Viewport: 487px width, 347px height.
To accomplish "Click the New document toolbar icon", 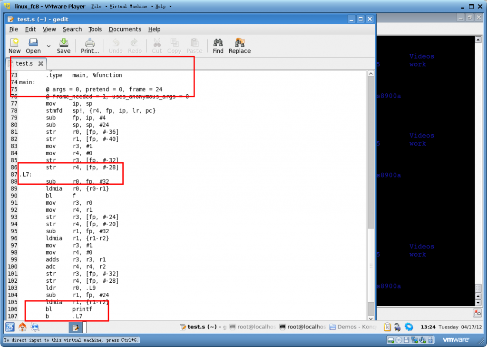I will coord(14,46).
